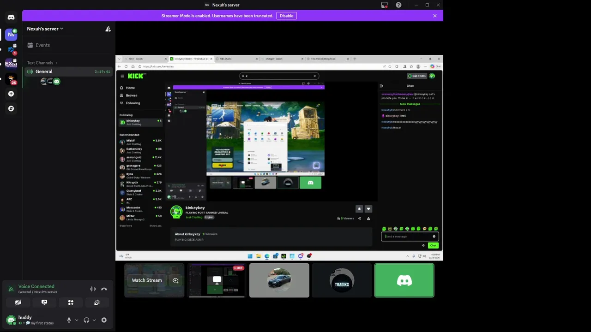
Task: Open Discord home direct messages
Action: [11, 18]
